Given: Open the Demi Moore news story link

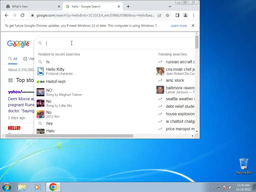Looking at the screenshot, I should pos(21,105).
